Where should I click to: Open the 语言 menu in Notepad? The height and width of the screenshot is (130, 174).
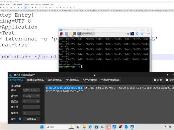pyautogui.click(x=8, y=5)
